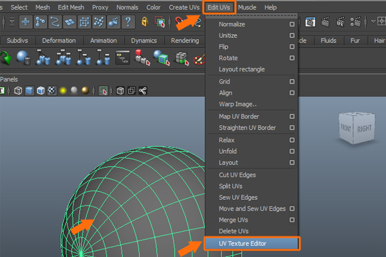
Task: Enable smooth shade all blue cube
Action: [28, 91]
